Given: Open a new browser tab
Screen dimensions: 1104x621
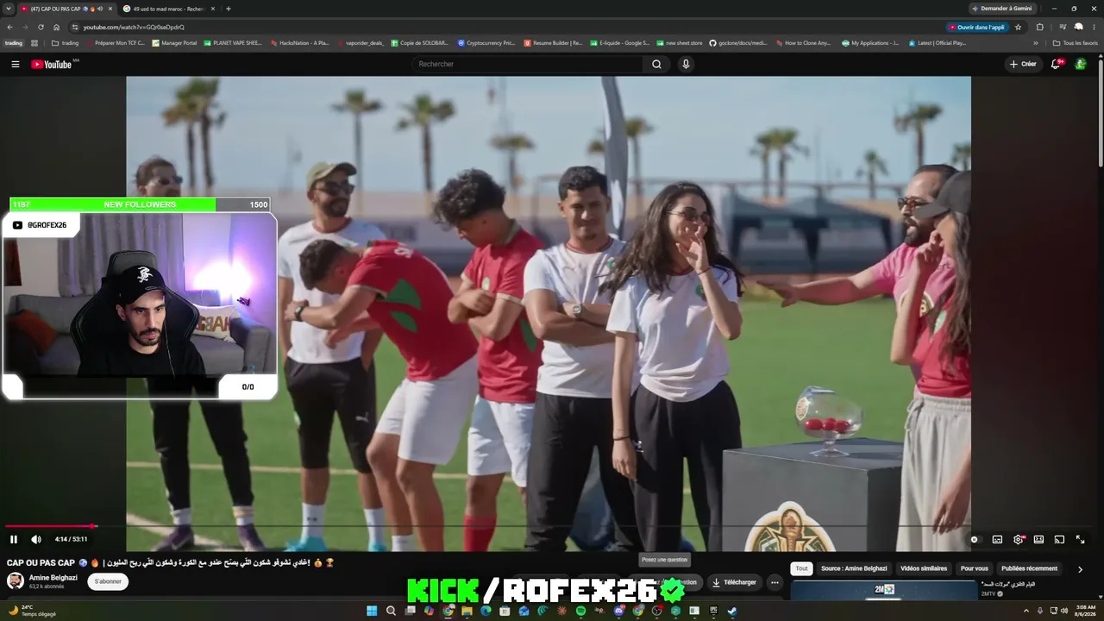Looking at the screenshot, I should [228, 9].
